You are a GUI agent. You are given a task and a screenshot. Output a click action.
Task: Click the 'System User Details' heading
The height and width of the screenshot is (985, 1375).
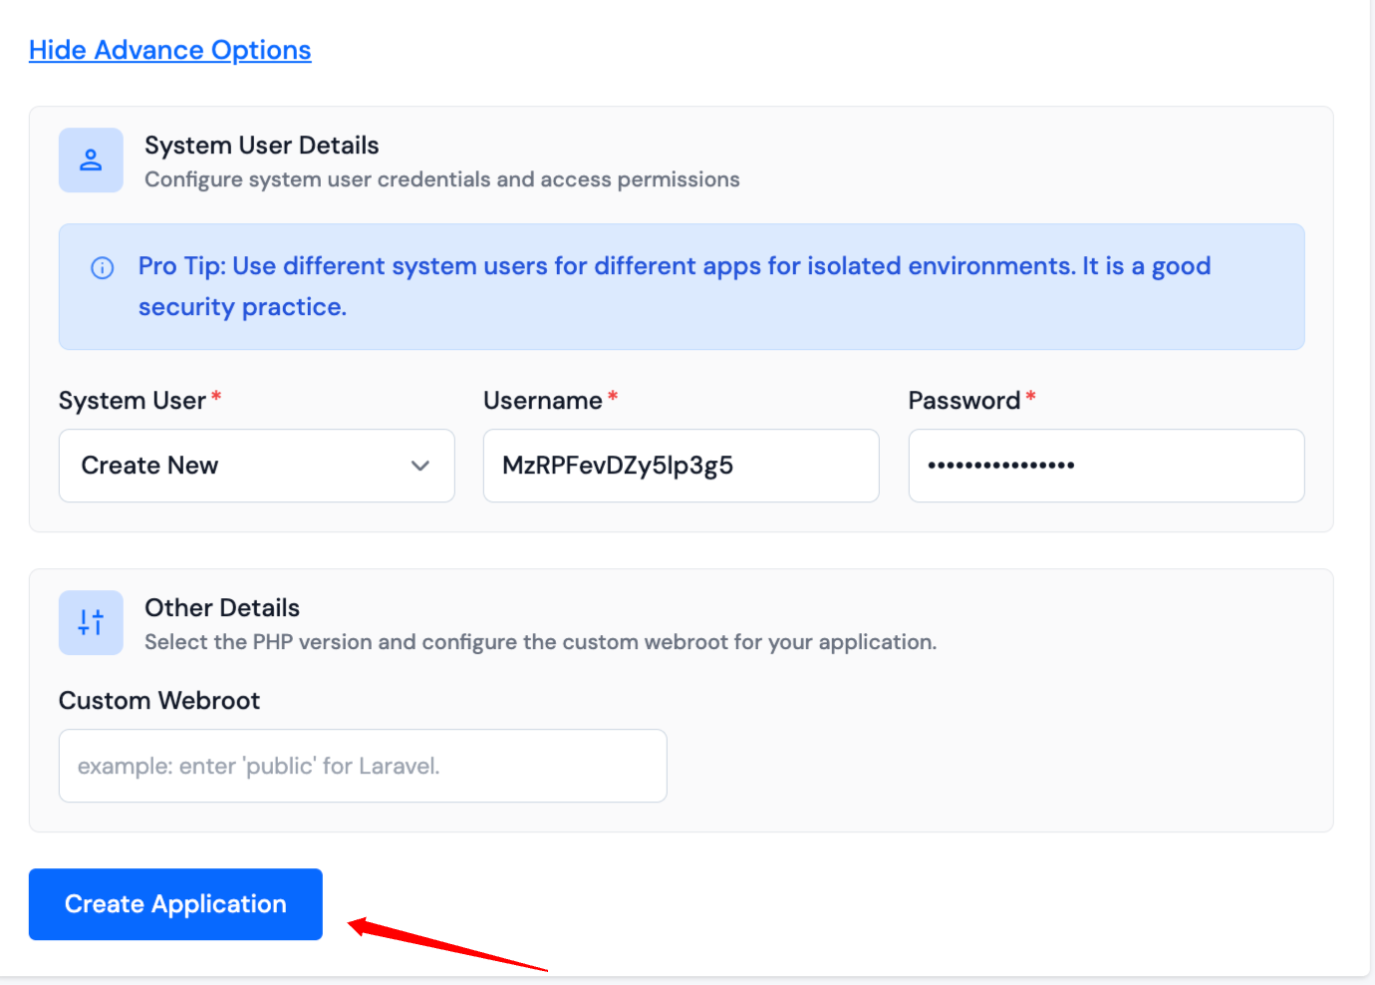[261, 146]
